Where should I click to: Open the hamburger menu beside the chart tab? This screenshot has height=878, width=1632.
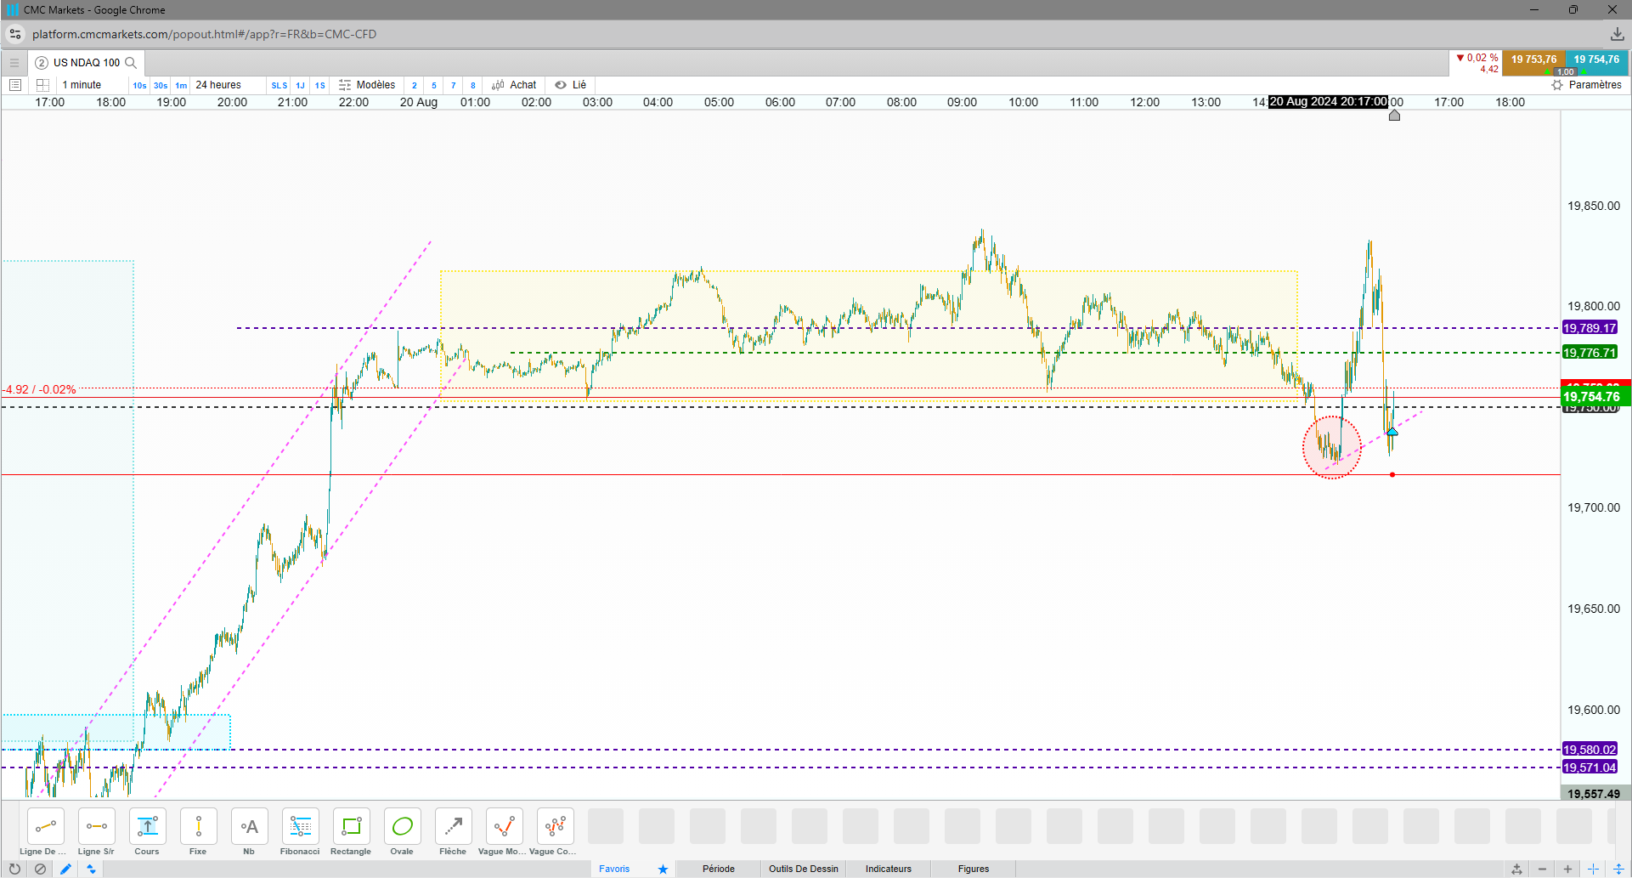pyautogui.click(x=14, y=63)
